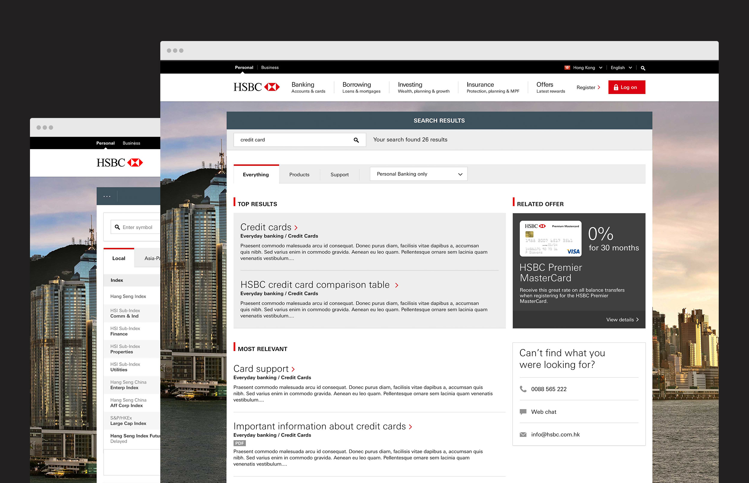This screenshot has width=749, height=483.
Task: Select S&P/HKEx Large Cap Index row
Action: [x=132, y=421]
